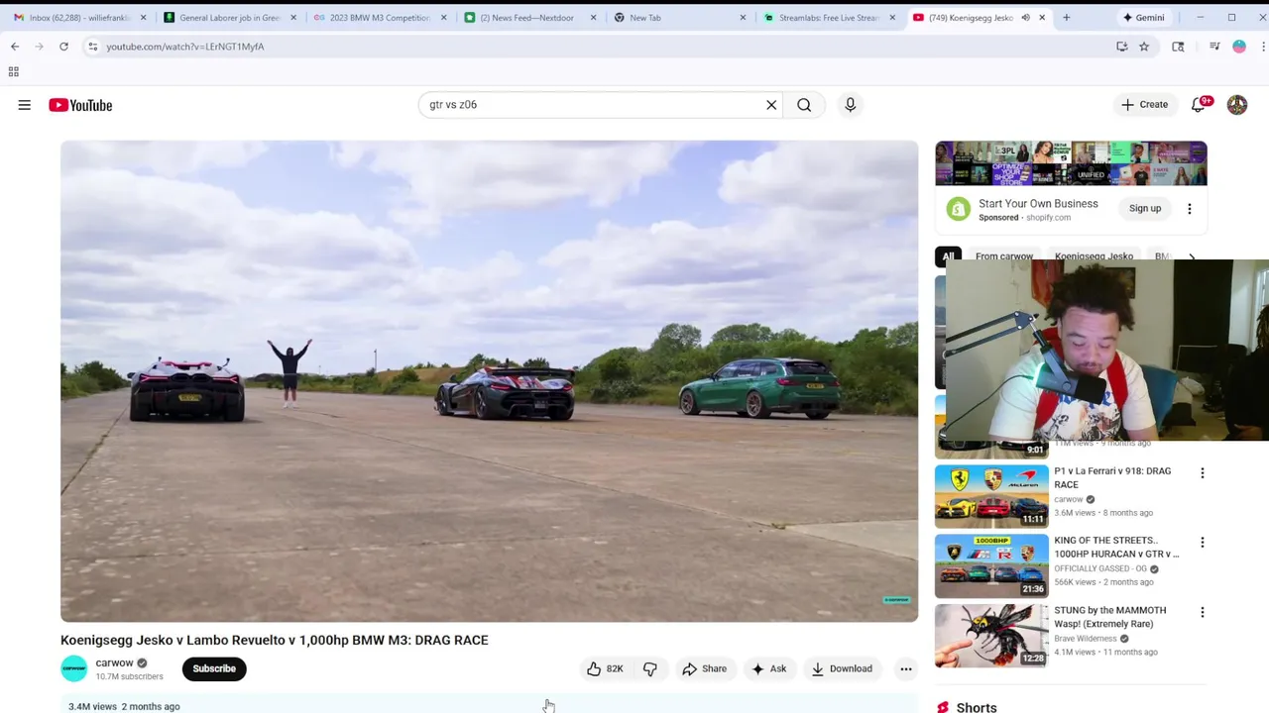
Task: Open YouTube notifications bell
Action: tap(1199, 105)
